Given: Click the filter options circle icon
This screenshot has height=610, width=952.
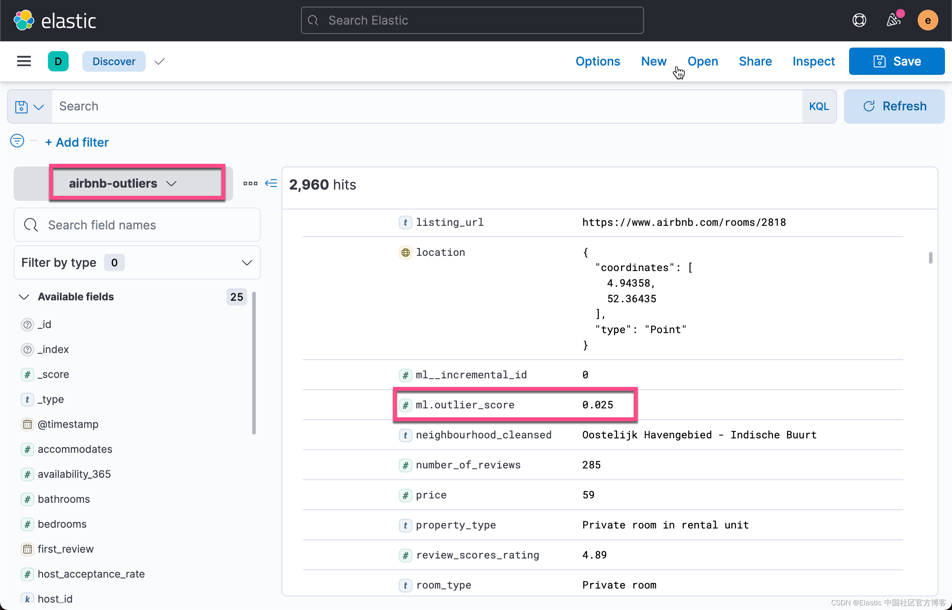Looking at the screenshot, I should tap(17, 141).
